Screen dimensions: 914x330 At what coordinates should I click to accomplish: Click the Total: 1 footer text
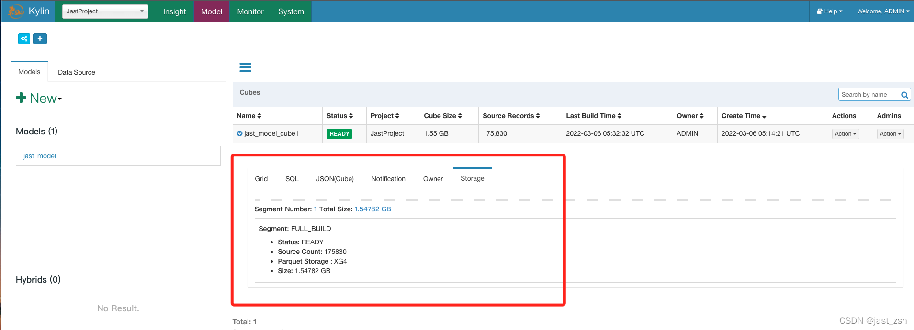245,322
